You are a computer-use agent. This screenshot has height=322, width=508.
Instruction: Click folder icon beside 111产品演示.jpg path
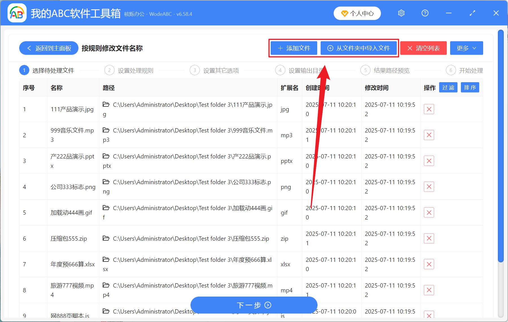pyautogui.click(x=106, y=105)
